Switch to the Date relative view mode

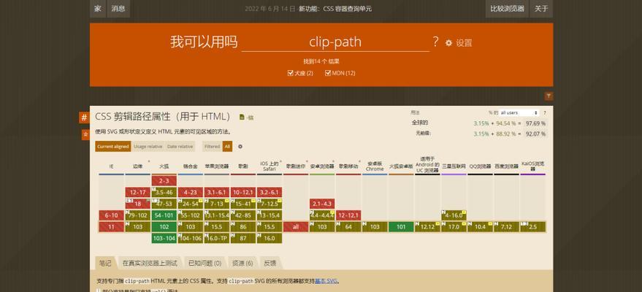click(180, 147)
